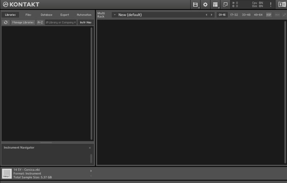Select previous multi with left arrow
287x183 pixels.
click(207, 15)
